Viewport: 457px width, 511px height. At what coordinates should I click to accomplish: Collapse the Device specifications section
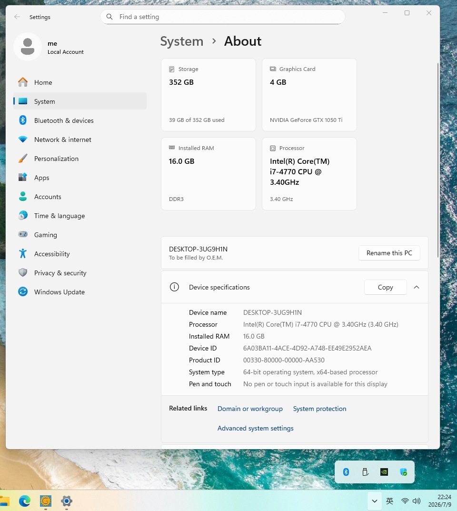[x=416, y=287]
